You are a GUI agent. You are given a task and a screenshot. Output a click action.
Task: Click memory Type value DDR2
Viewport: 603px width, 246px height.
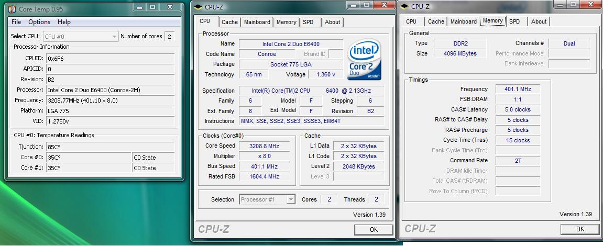point(460,43)
